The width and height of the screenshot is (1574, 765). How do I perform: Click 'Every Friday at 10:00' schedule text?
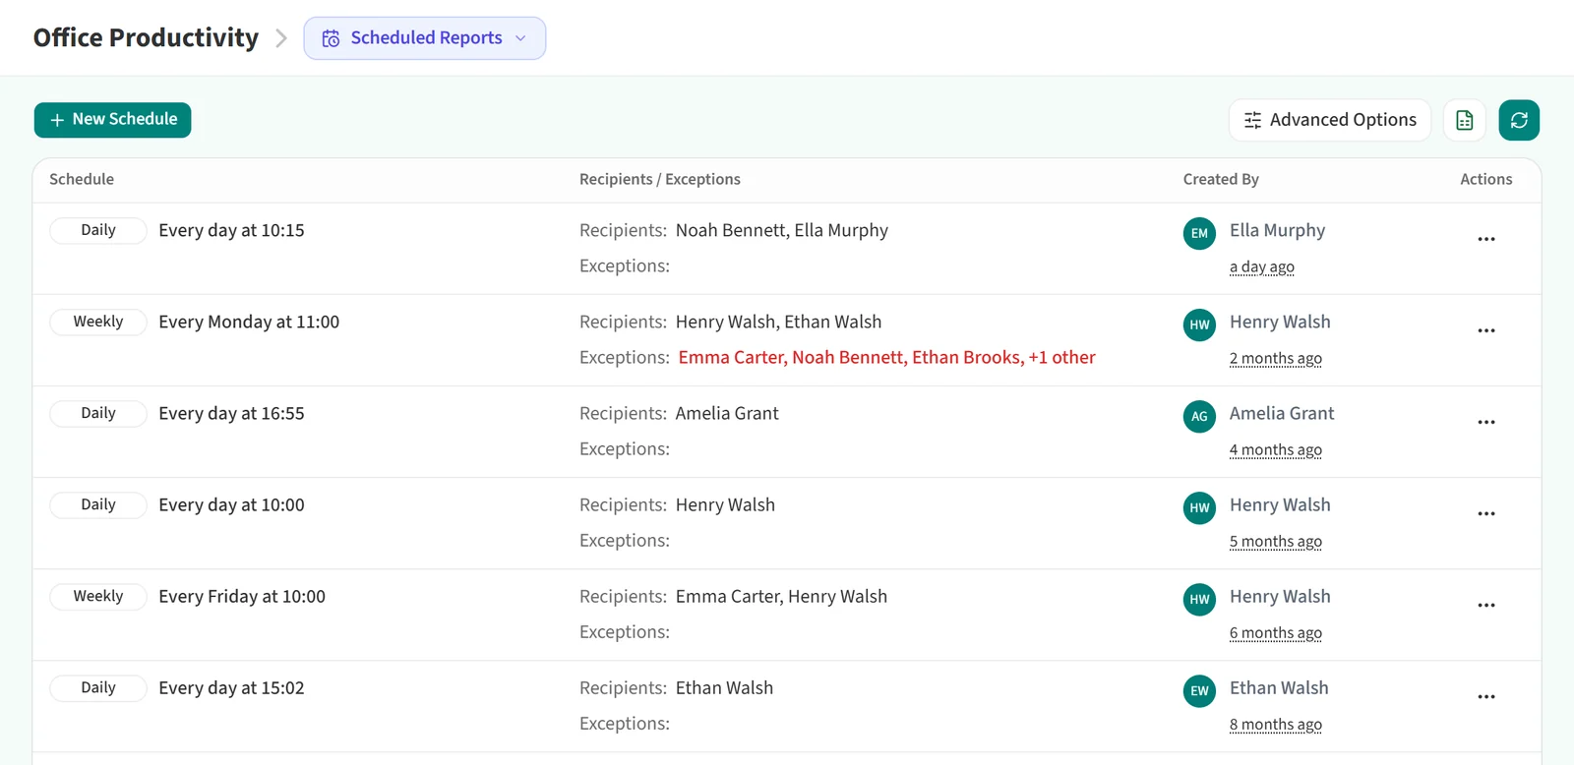[242, 597]
